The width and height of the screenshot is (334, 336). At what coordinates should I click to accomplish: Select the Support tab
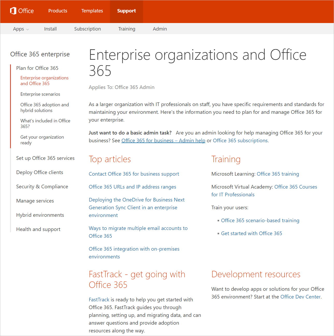tap(126, 11)
